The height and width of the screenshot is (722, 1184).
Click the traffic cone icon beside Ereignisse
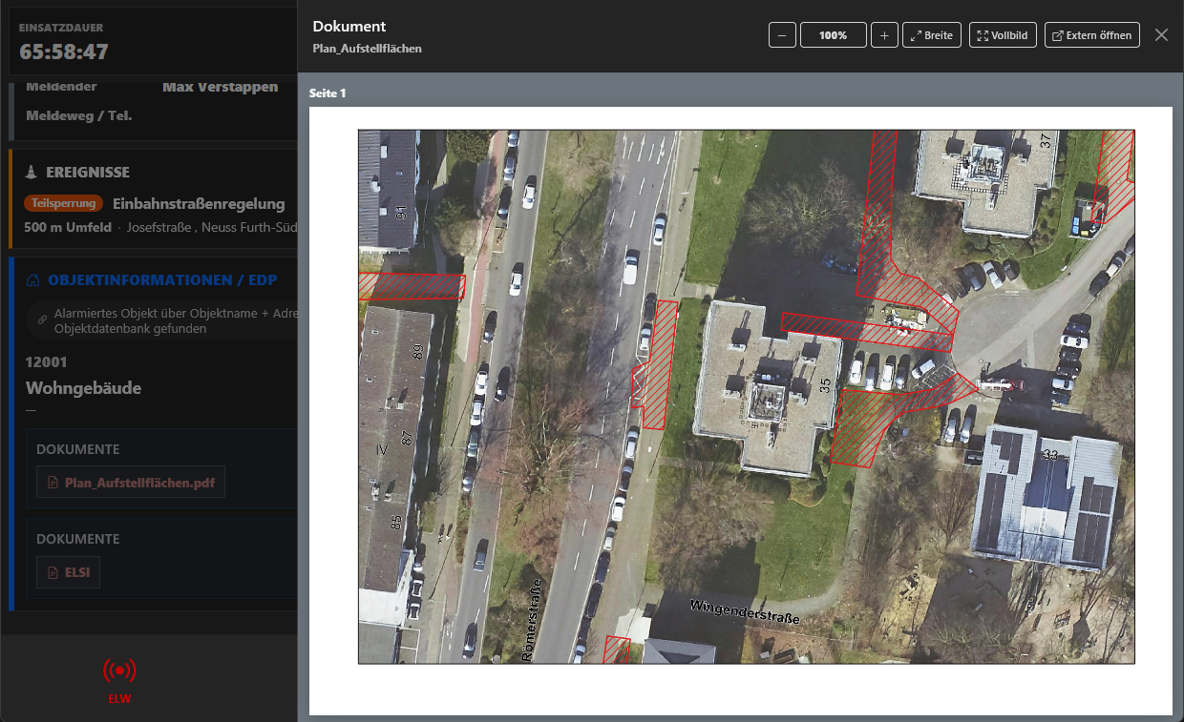coord(32,173)
